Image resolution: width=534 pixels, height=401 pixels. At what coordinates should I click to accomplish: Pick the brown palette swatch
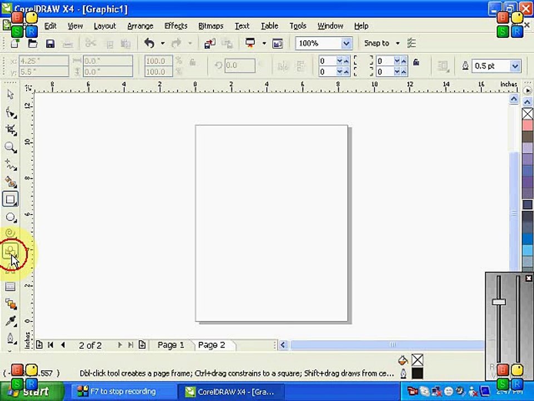527,137
